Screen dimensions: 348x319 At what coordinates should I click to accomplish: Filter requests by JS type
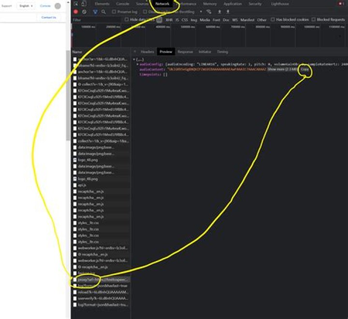(177, 20)
